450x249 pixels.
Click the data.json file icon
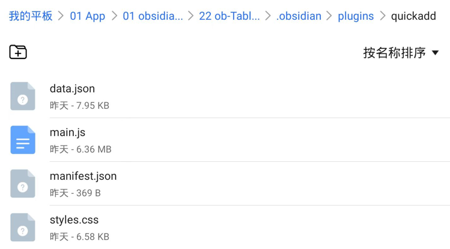click(23, 96)
